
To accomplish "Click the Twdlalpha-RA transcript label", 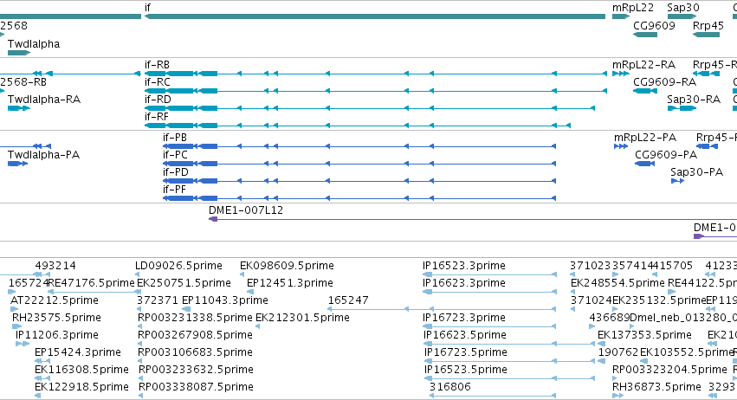I will click(44, 100).
